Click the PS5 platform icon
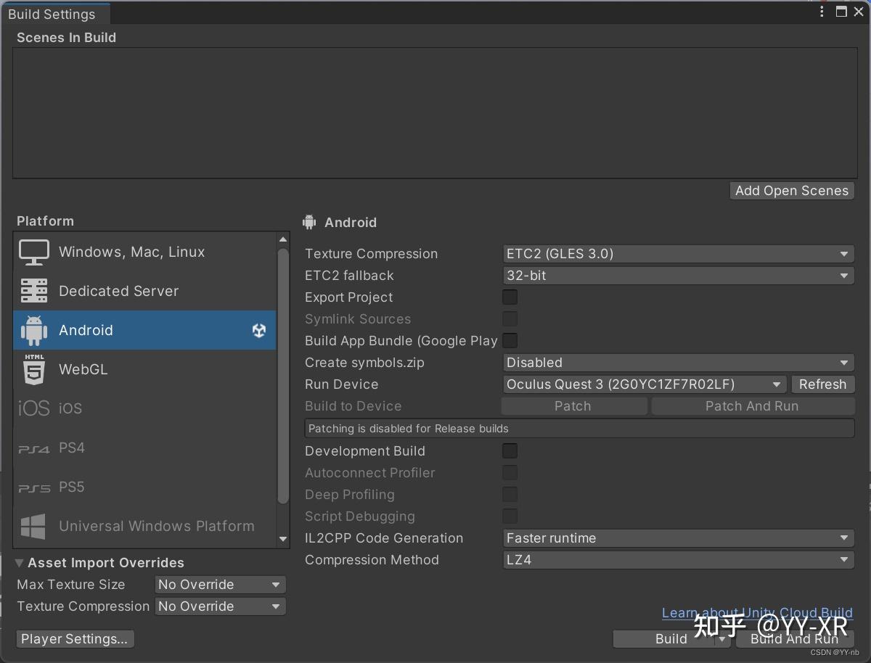The width and height of the screenshot is (871, 663). (x=33, y=487)
